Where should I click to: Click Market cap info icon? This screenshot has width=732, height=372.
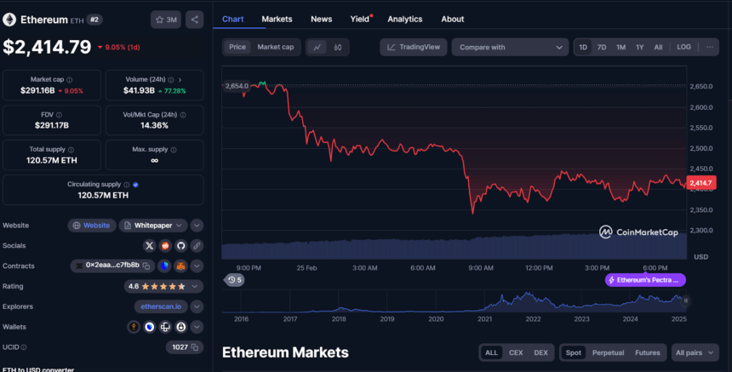click(x=70, y=80)
